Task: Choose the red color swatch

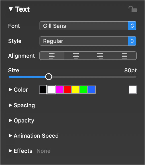Action: pos(67,90)
